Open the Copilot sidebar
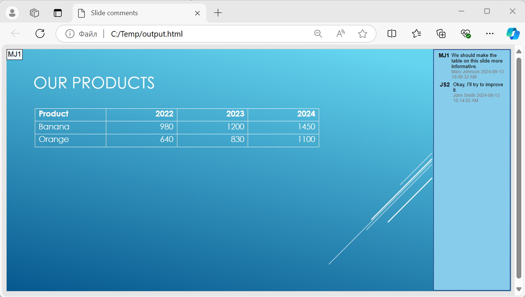 tap(513, 34)
